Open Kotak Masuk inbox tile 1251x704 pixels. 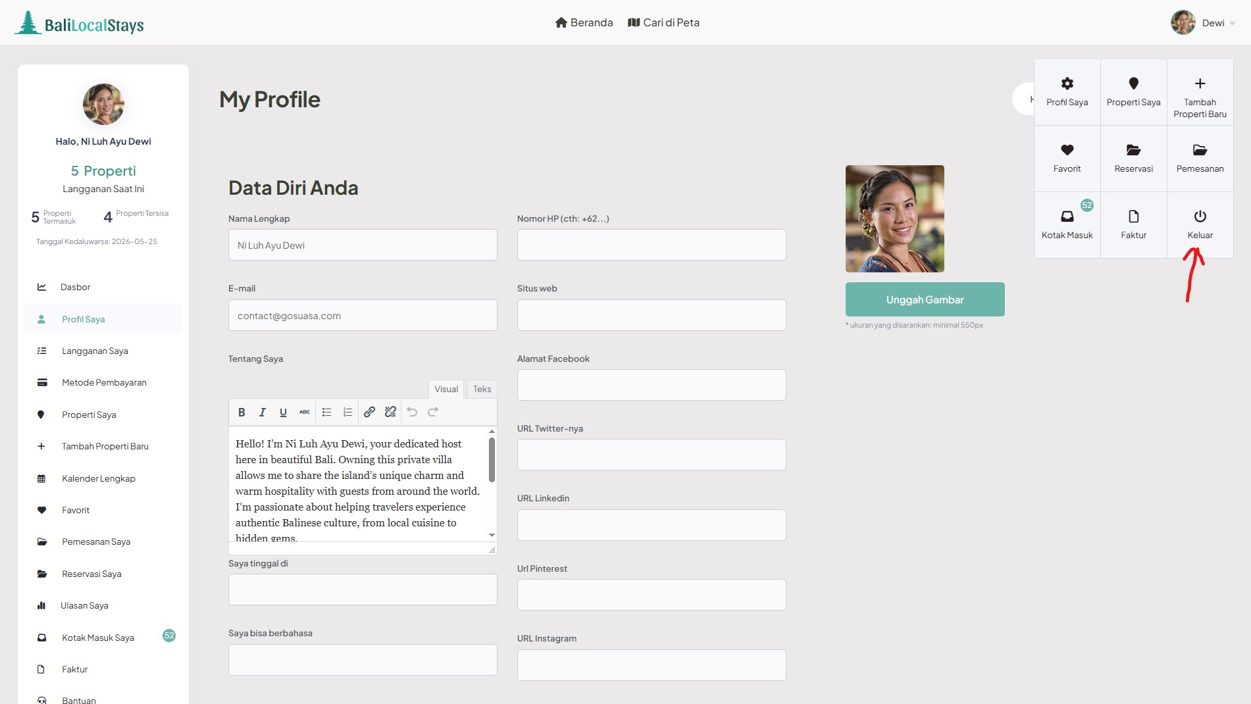(x=1067, y=225)
